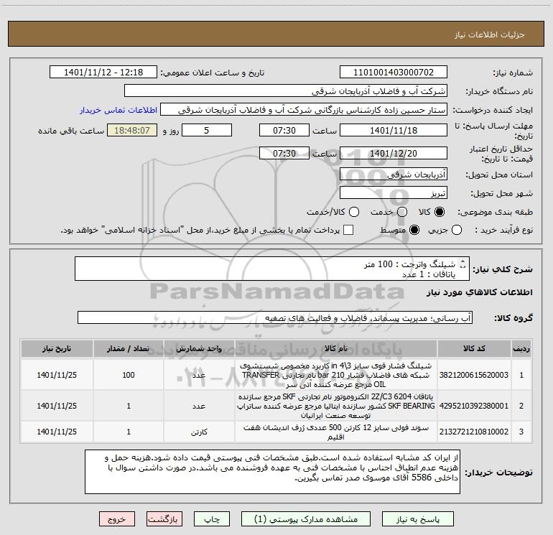
Task: Click the یاتاقان 6204 SKF item name
Action: 336,406
